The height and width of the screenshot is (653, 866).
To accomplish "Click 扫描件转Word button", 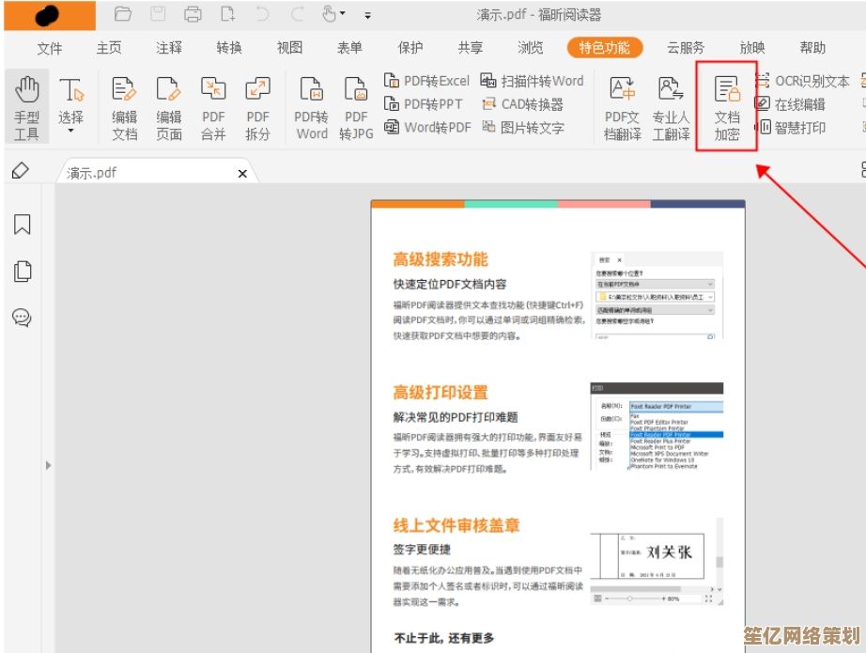I will pos(532,81).
